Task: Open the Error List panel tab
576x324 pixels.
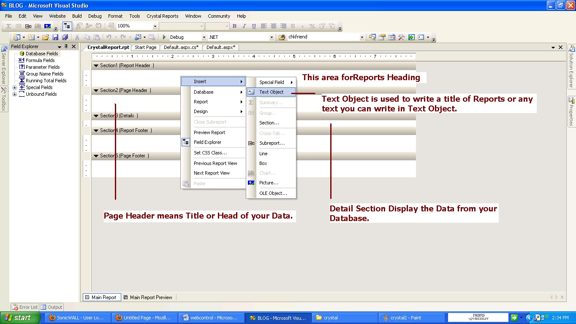Action: [25, 307]
